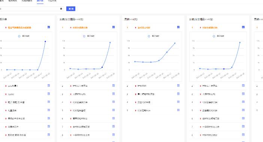This screenshot has width=263, height=142.
Task: Open chart icon for 男士衬衫中年 rank 4 row
Action: coord(178,102)
